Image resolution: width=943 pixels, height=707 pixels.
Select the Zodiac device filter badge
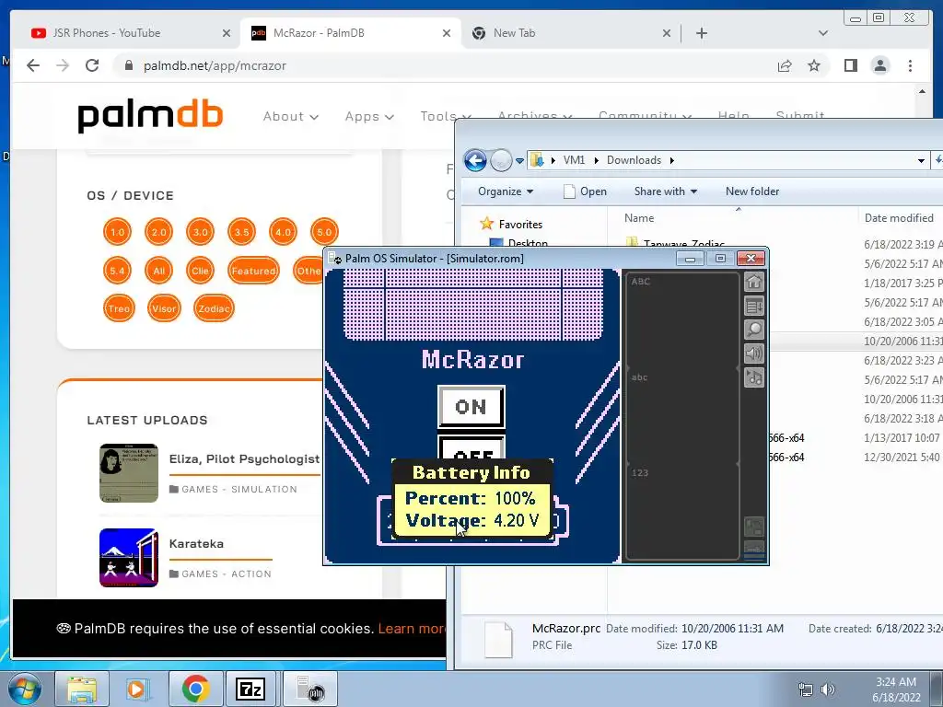pyautogui.click(x=214, y=308)
